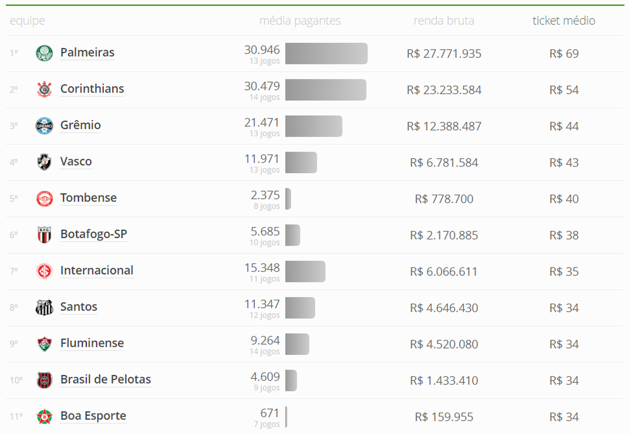Sort by média pagantes column header
This screenshot has width=629, height=434.
click(x=300, y=20)
